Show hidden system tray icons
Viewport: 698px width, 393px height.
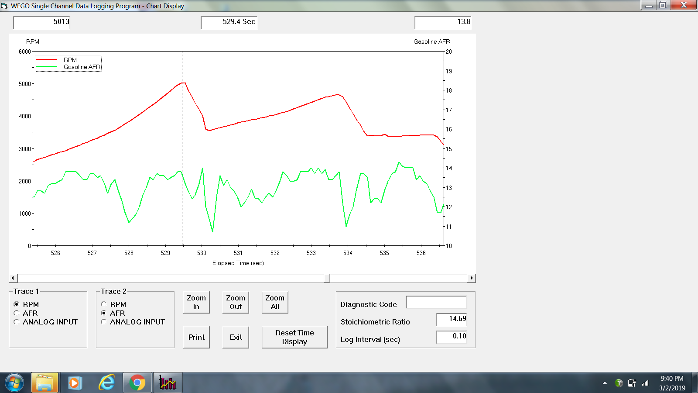point(605,383)
